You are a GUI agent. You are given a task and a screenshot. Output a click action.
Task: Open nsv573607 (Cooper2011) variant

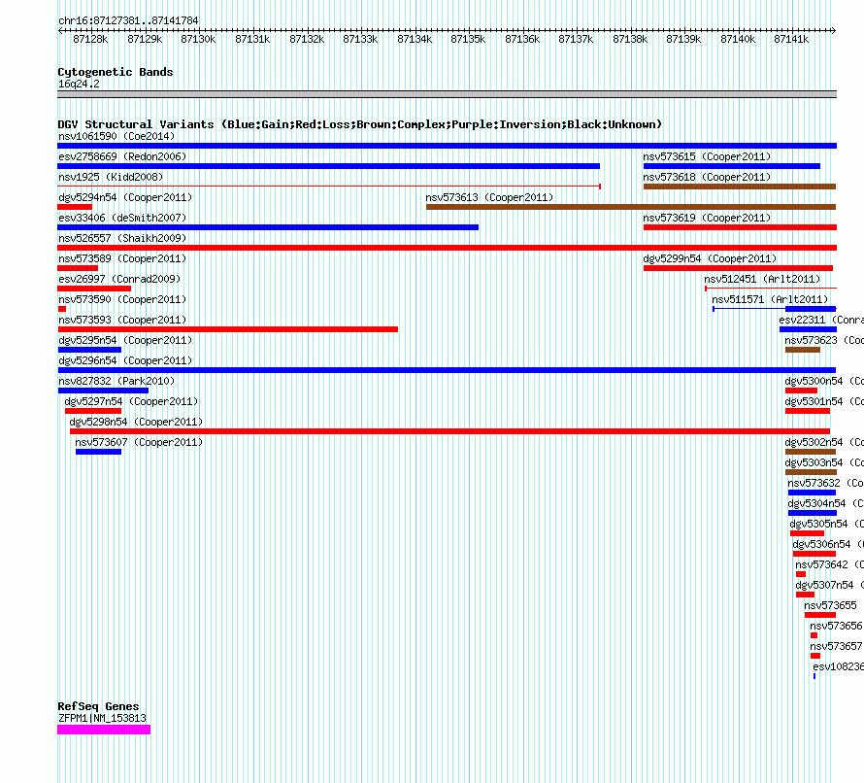click(99, 452)
